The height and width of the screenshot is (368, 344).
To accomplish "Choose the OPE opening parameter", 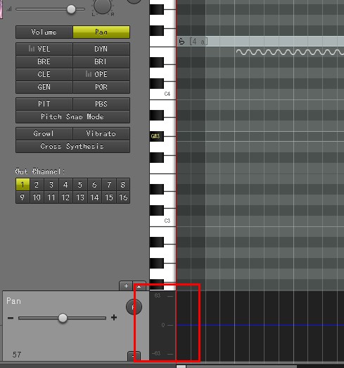I will pyautogui.click(x=101, y=74).
